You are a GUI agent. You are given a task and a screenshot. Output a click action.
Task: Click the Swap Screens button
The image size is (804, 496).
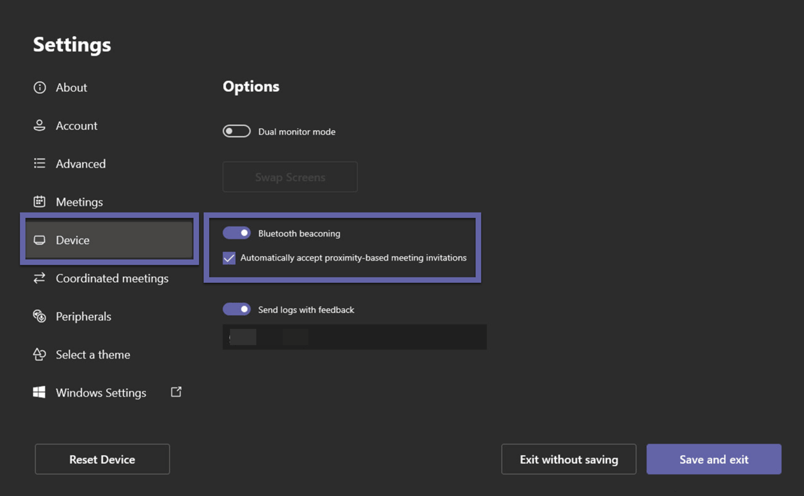(x=290, y=177)
